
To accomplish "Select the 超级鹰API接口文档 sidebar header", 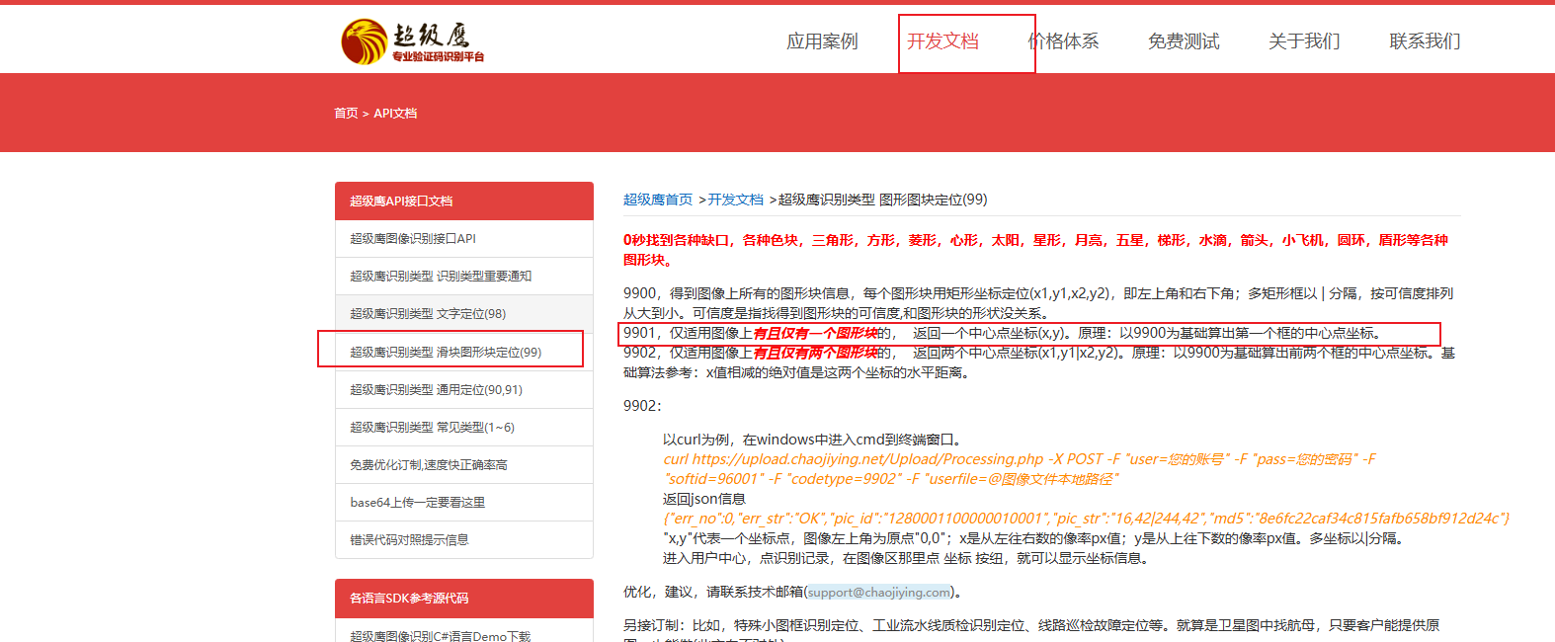I will [x=464, y=201].
